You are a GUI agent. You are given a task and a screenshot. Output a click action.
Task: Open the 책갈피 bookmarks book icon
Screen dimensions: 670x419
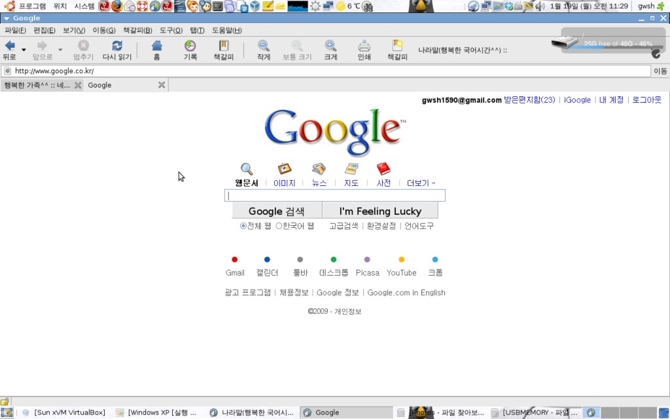(224, 46)
